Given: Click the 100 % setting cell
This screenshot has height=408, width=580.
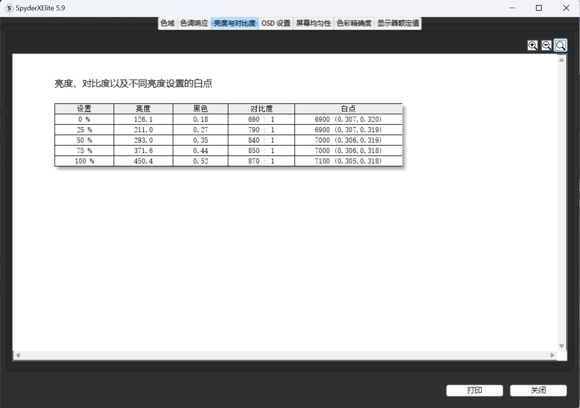Looking at the screenshot, I should coord(84,161).
